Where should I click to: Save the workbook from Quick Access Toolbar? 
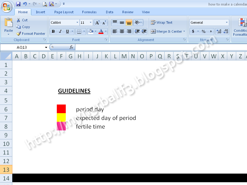(x=18, y=4)
